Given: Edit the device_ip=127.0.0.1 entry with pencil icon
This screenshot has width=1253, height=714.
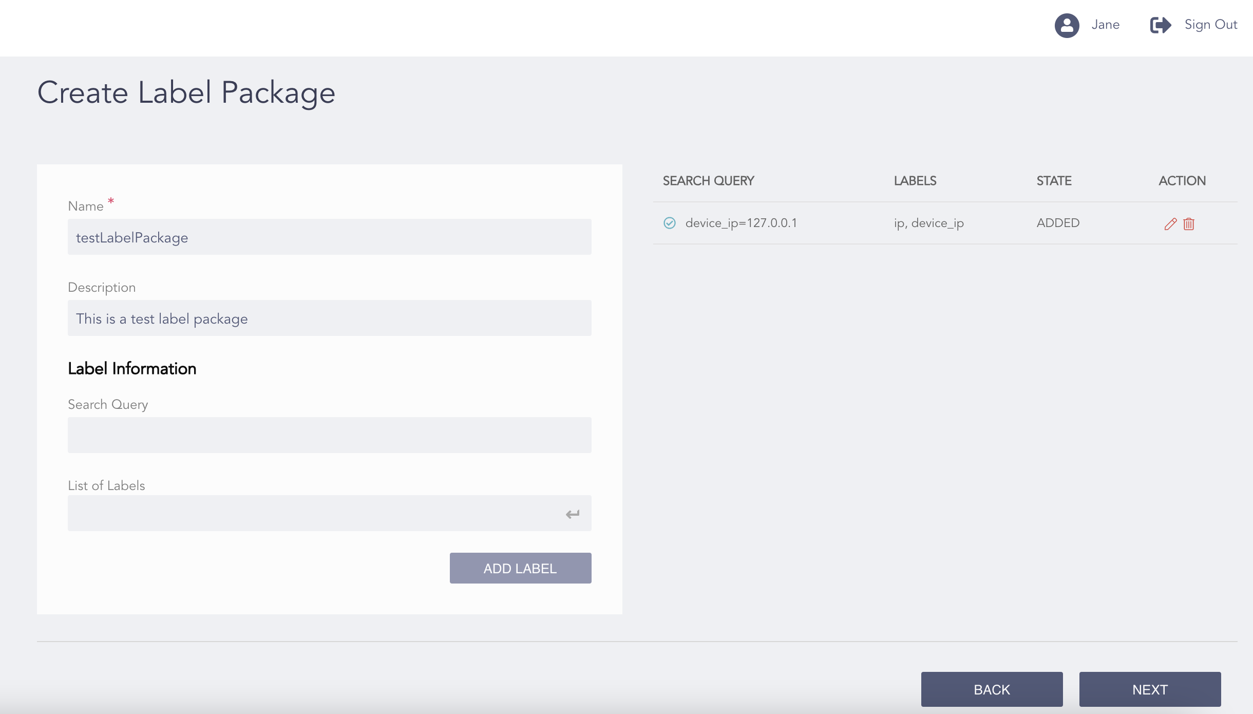Looking at the screenshot, I should pos(1171,223).
